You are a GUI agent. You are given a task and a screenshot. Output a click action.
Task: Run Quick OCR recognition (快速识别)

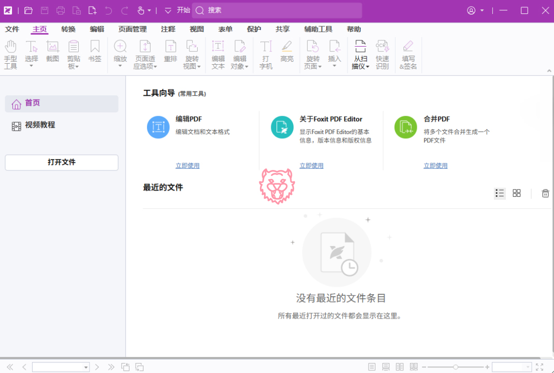tap(382, 54)
